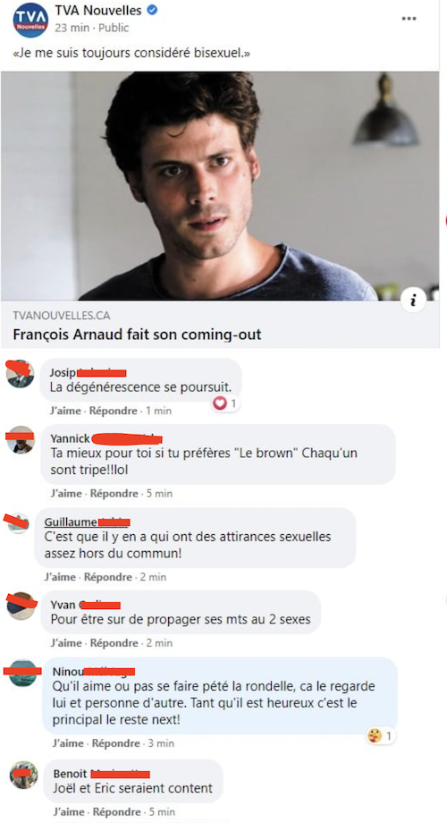Open the link info 'i' icon on article image
Image resolution: width=447 pixels, height=823 pixels.
click(413, 301)
